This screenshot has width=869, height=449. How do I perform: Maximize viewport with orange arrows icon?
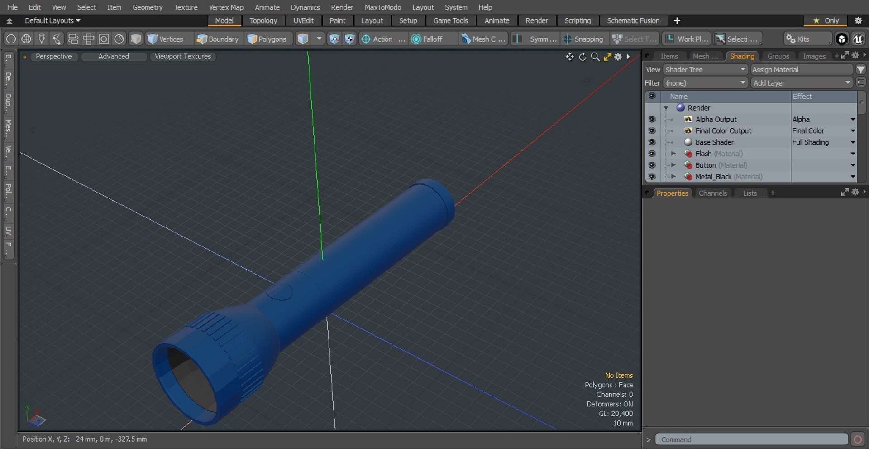[607, 57]
